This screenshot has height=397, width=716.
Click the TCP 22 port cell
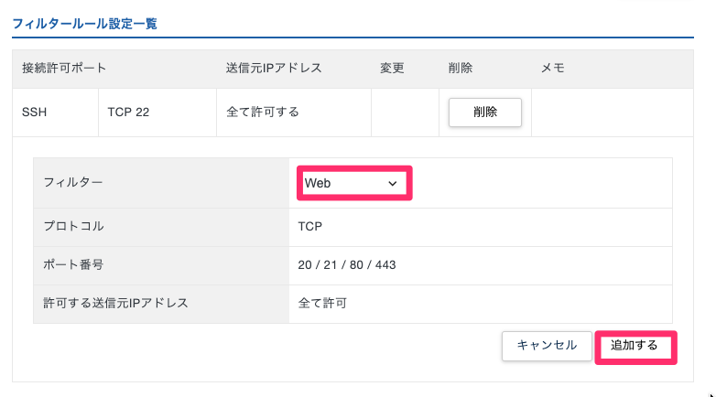[128, 113]
